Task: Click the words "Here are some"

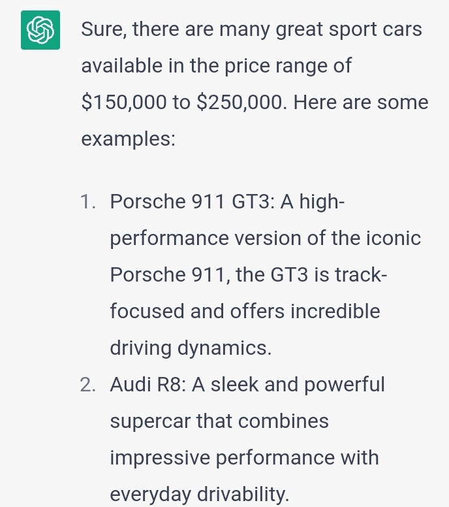Action: (362, 103)
